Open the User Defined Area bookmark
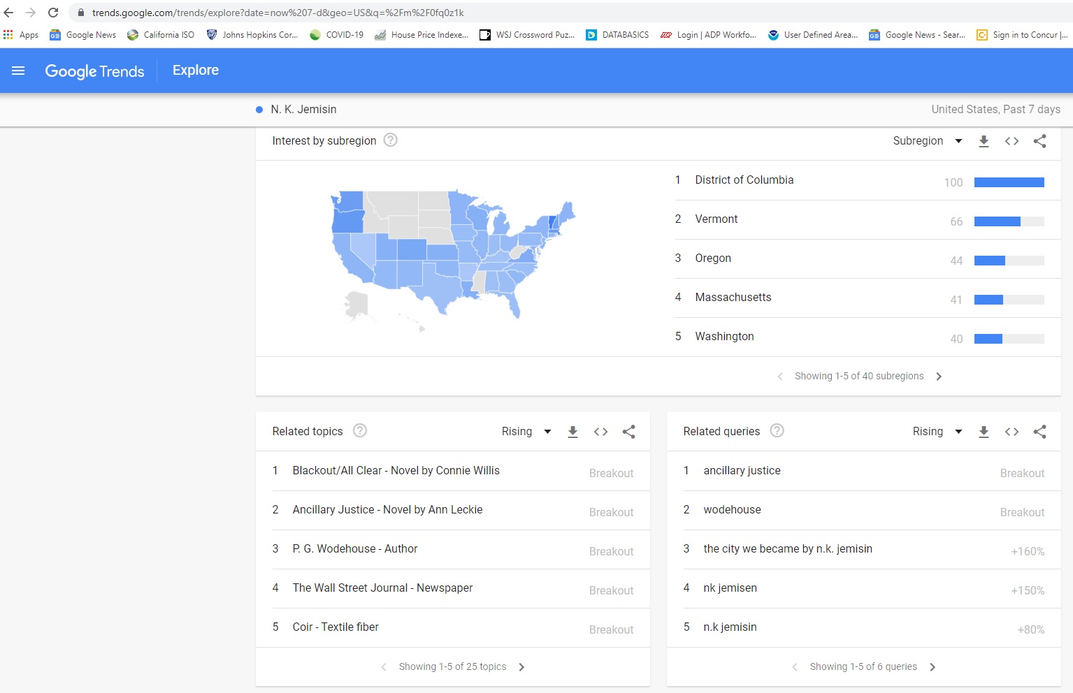 (x=812, y=35)
